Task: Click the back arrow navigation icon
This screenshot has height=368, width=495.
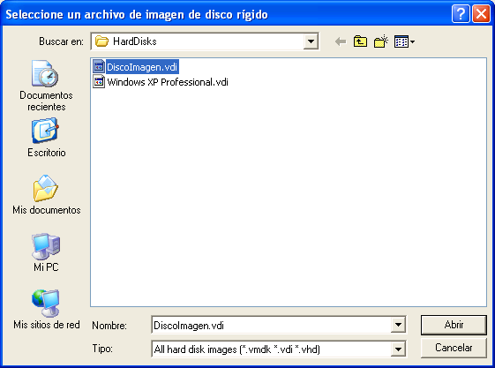Action: tap(341, 41)
